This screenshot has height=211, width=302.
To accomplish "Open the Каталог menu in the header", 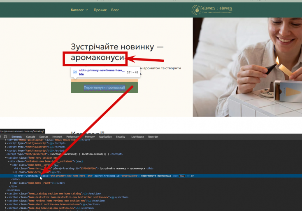I will 77,10.
